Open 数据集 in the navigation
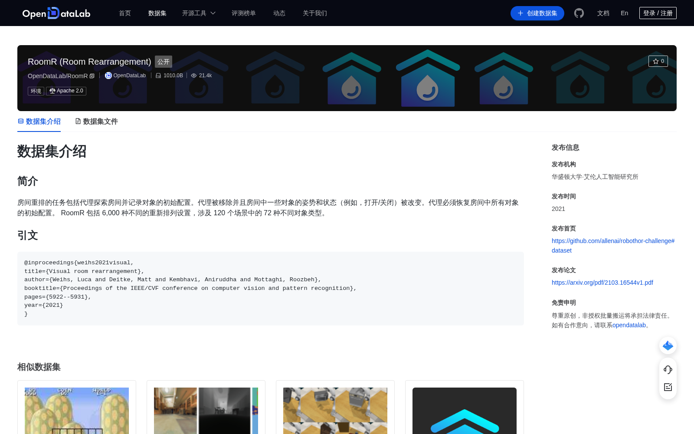The image size is (694, 434). point(157,13)
